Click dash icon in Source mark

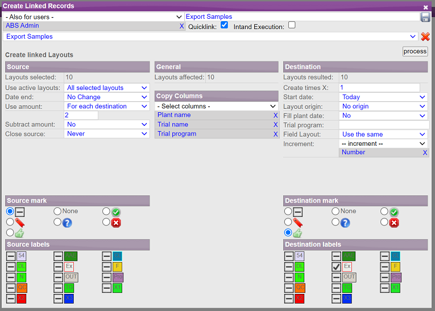20,212
